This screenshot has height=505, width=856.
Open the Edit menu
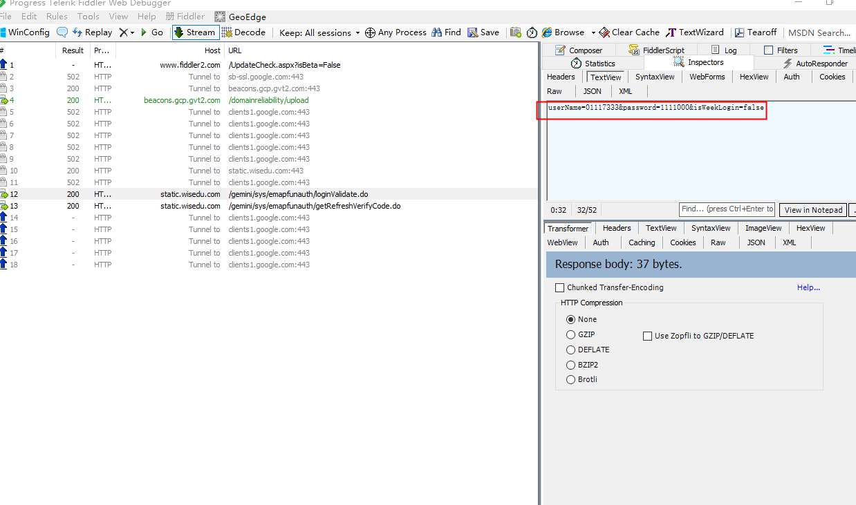(29, 16)
